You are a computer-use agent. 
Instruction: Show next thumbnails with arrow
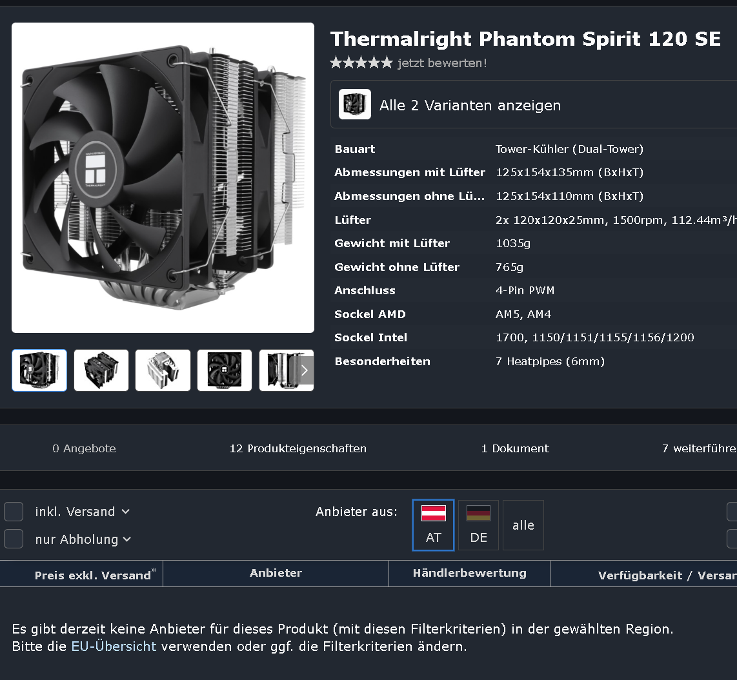coord(305,370)
